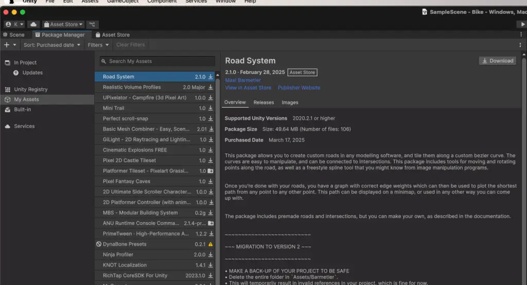
Task: Open the add package plus dropdown
Action: (x=9, y=45)
